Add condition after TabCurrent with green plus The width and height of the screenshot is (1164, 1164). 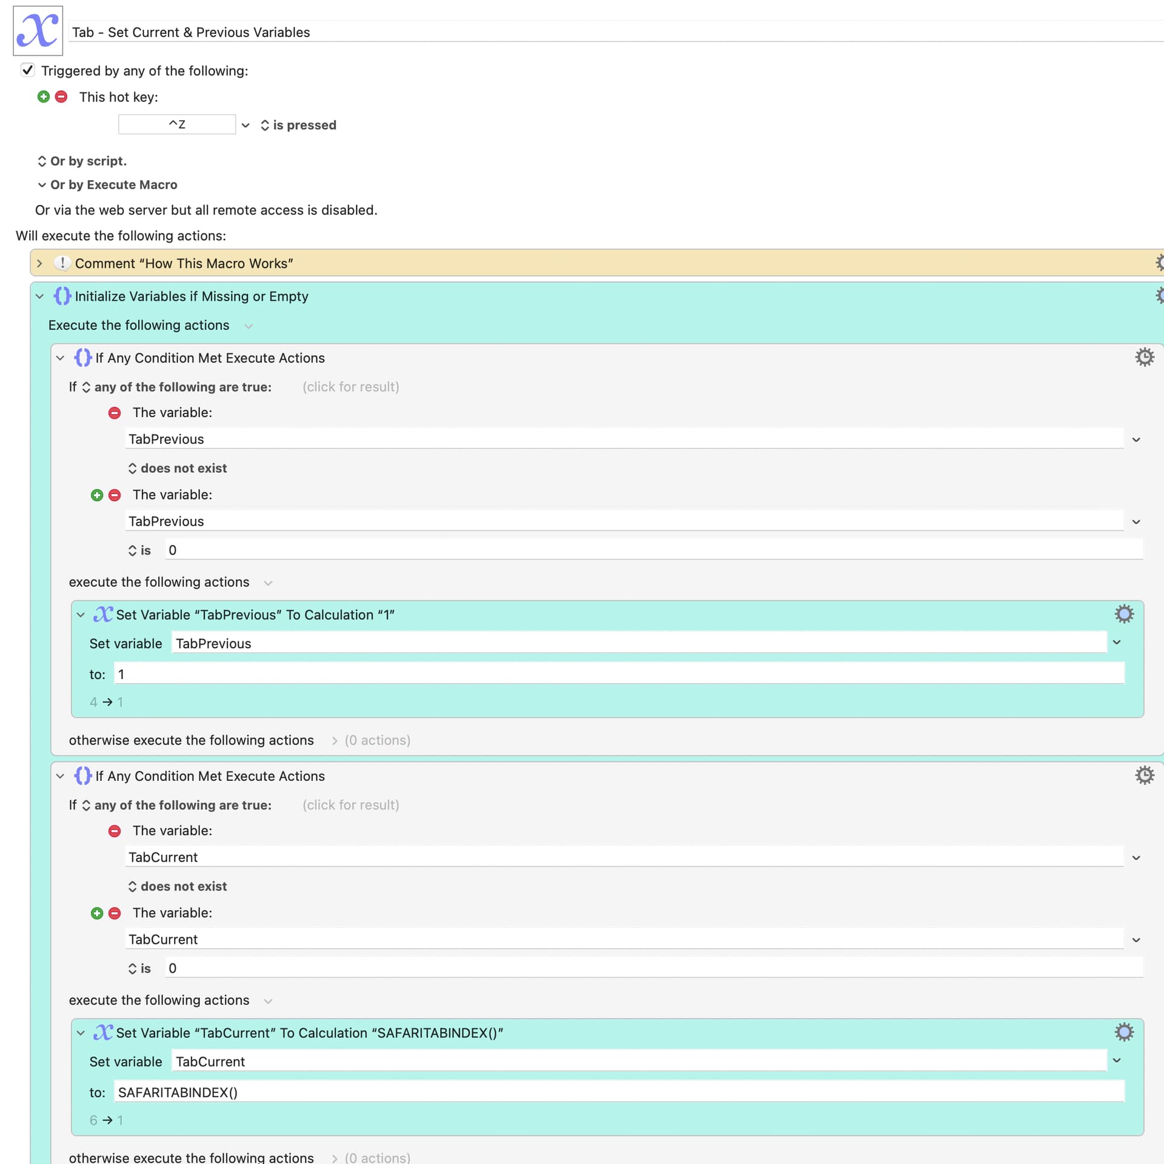coord(97,913)
